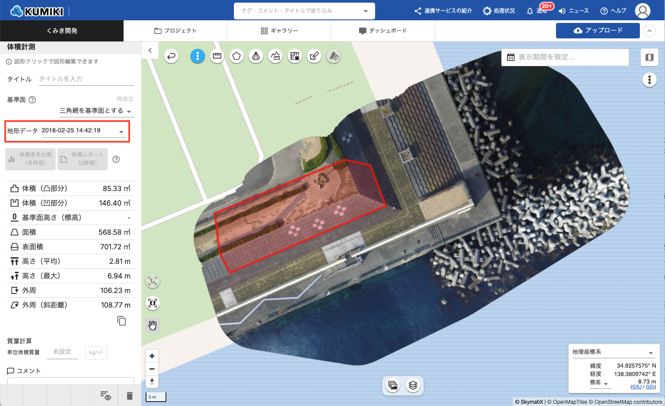The width and height of the screenshot is (665, 406).
Task: Click the タイトル title input field
Action: click(86, 79)
